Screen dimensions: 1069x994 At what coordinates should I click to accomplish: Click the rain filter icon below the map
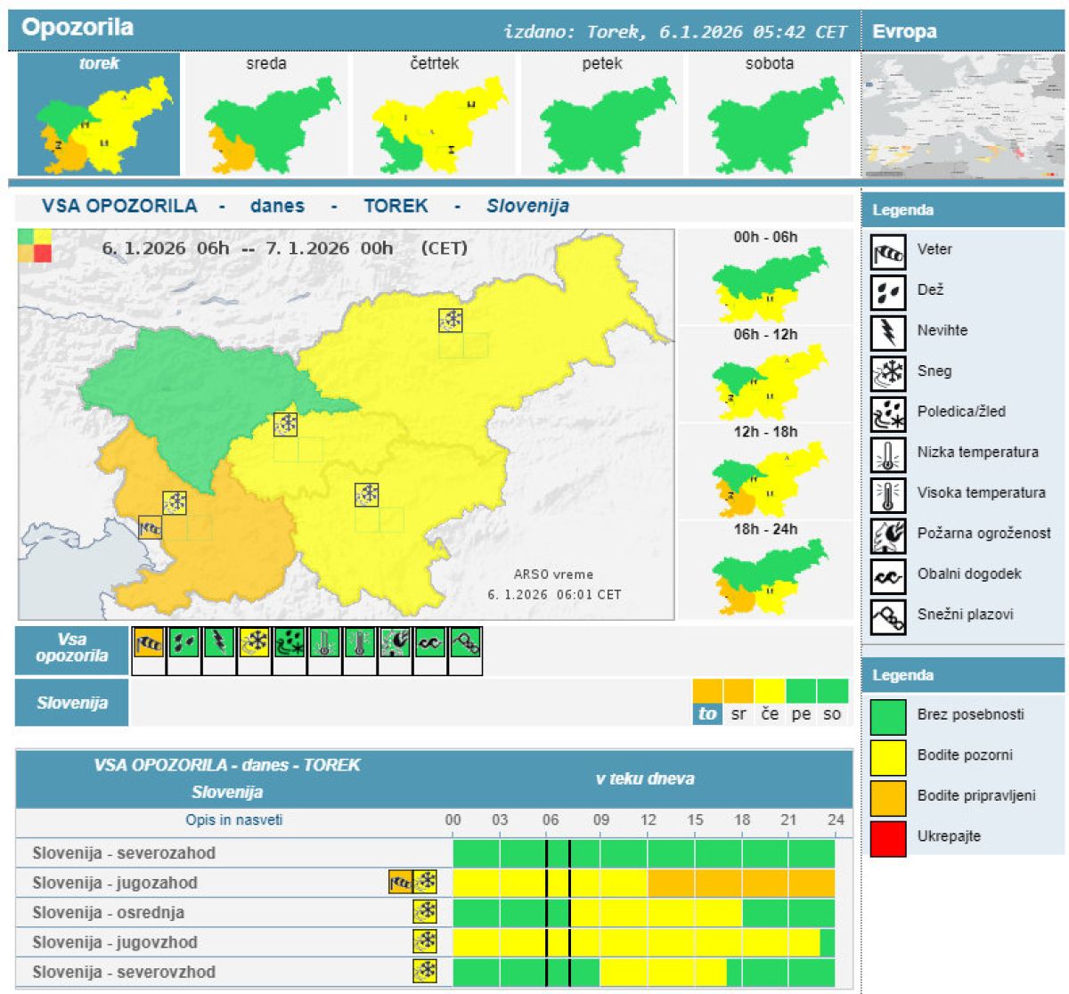(184, 643)
